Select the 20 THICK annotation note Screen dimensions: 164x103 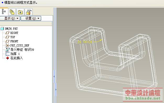pyautogui.click(x=85, y=42)
